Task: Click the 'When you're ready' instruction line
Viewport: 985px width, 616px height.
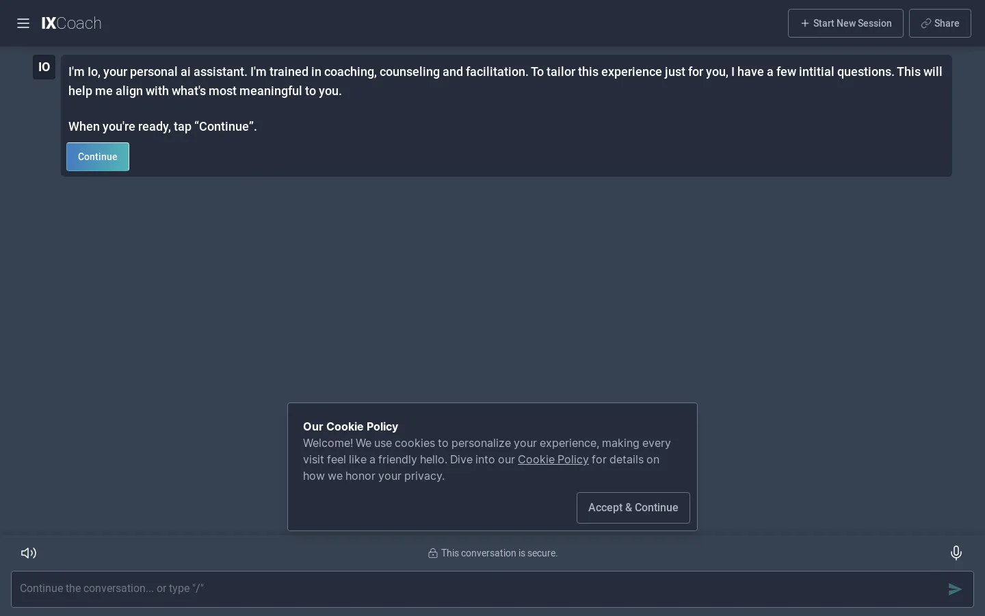Action: [x=163, y=127]
